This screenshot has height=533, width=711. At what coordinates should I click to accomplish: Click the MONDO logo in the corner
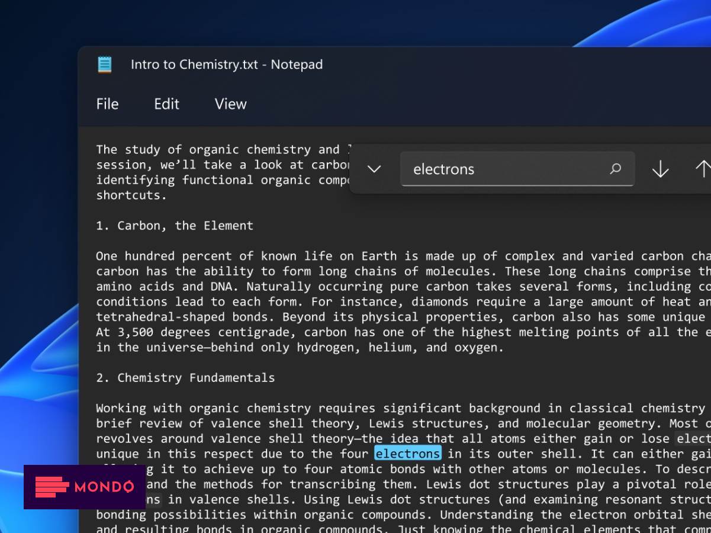tap(86, 487)
